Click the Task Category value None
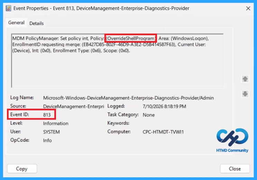The height and width of the screenshot is (180, 257). [x=149, y=115]
